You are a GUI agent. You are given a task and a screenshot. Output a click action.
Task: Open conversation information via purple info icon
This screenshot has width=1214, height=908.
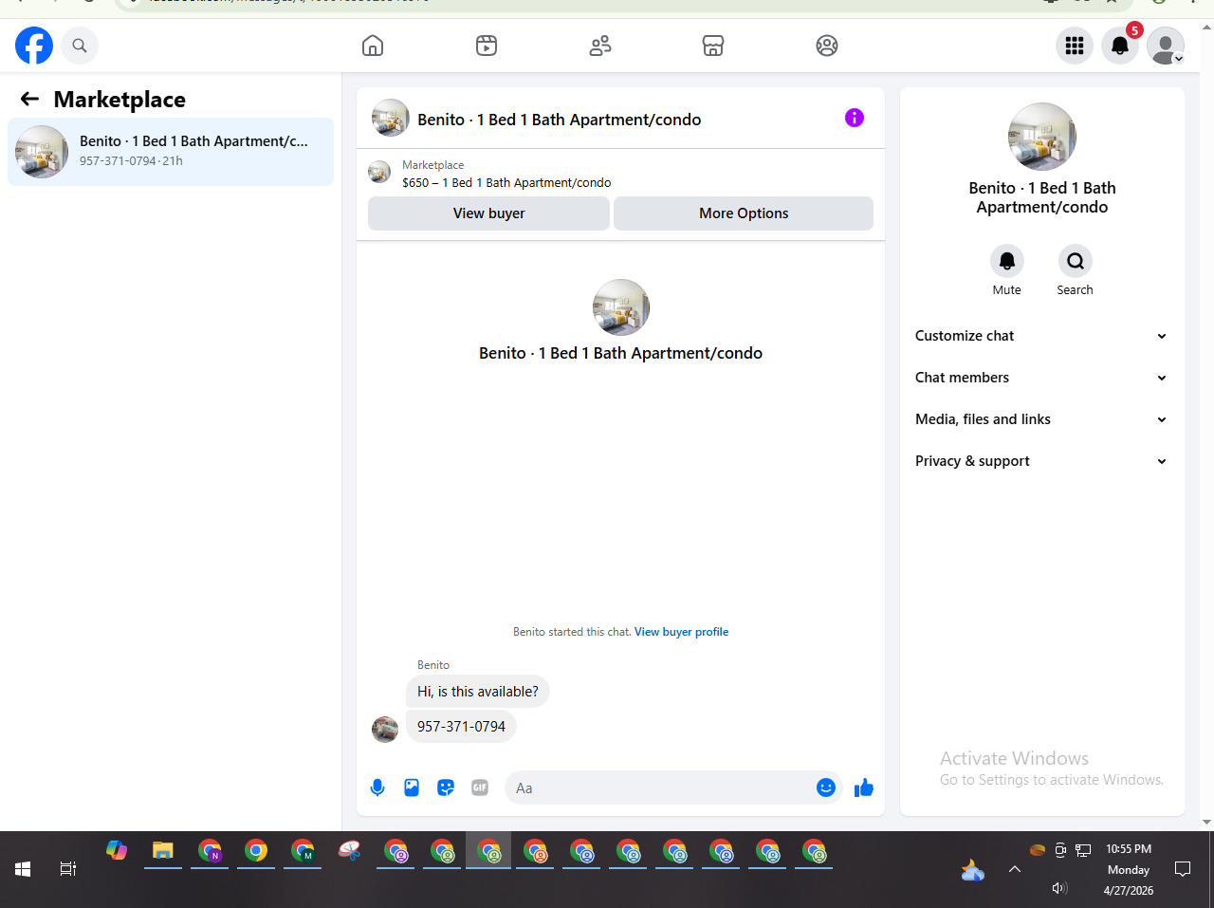pyautogui.click(x=855, y=118)
